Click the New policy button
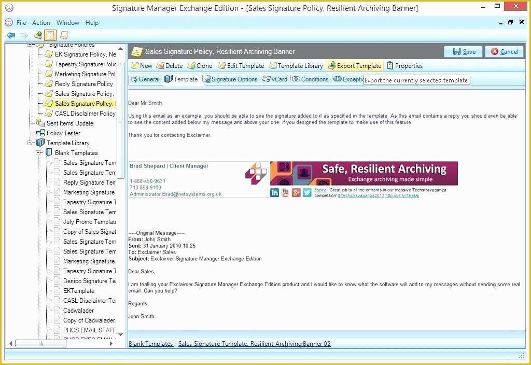The height and width of the screenshot is (365, 531). click(142, 66)
